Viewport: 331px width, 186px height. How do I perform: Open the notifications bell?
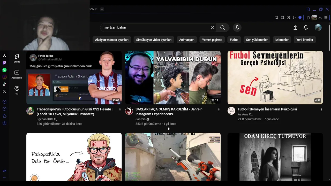point(306,27)
